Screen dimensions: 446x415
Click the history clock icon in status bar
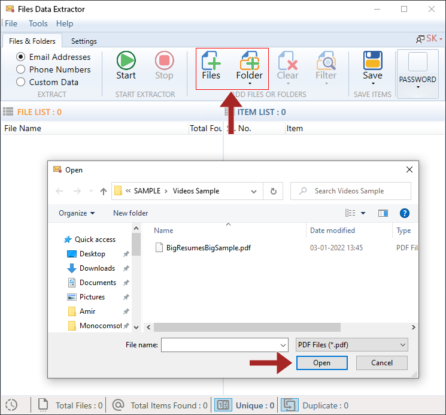point(11,405)
